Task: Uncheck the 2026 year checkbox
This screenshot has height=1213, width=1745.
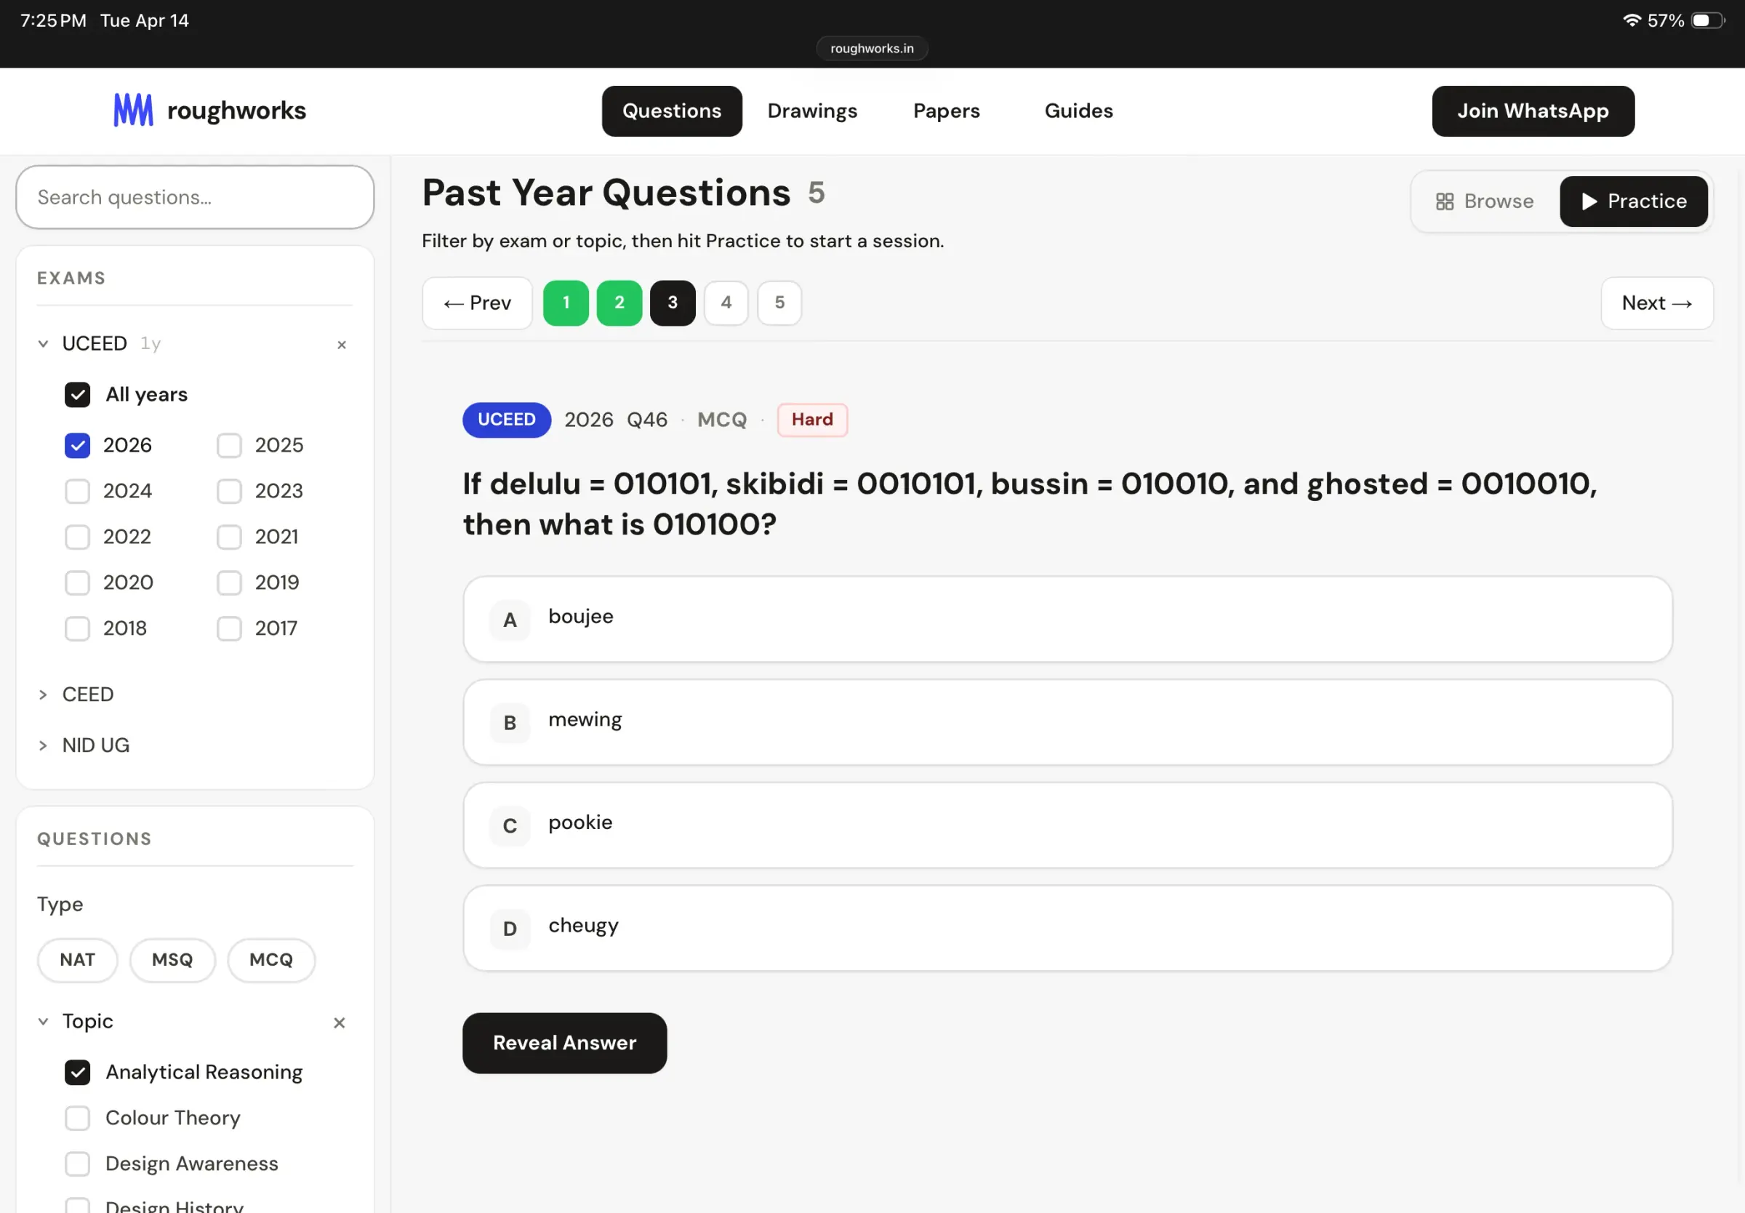Action: pyautogui.click(x=78, y=445)
